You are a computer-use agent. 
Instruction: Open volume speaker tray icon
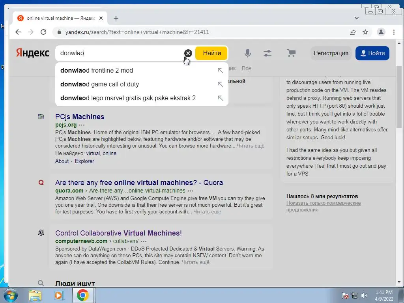(x=364, y=296)
